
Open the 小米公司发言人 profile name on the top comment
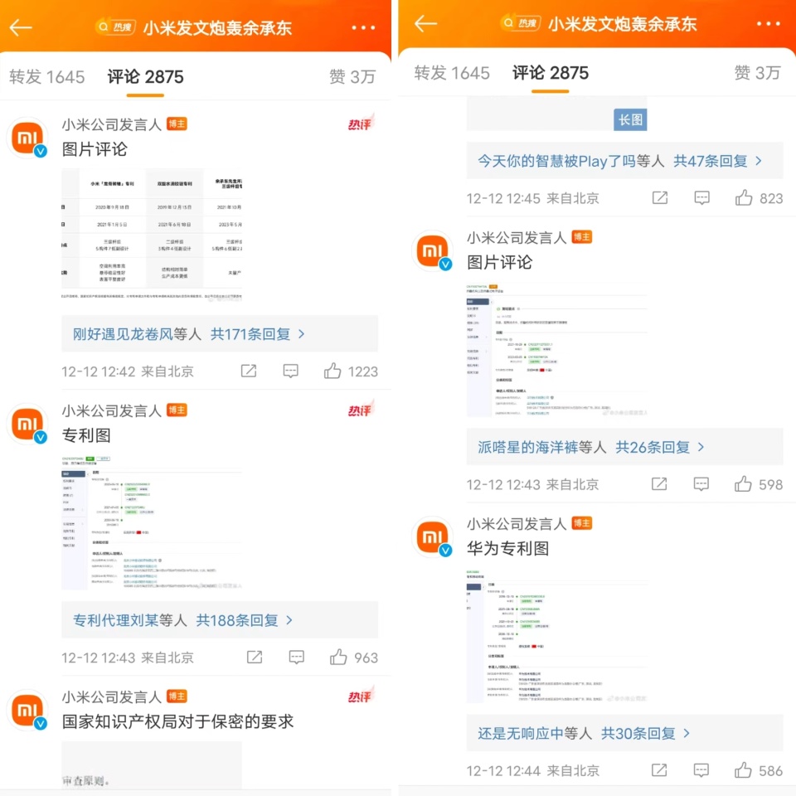point(112,124)
